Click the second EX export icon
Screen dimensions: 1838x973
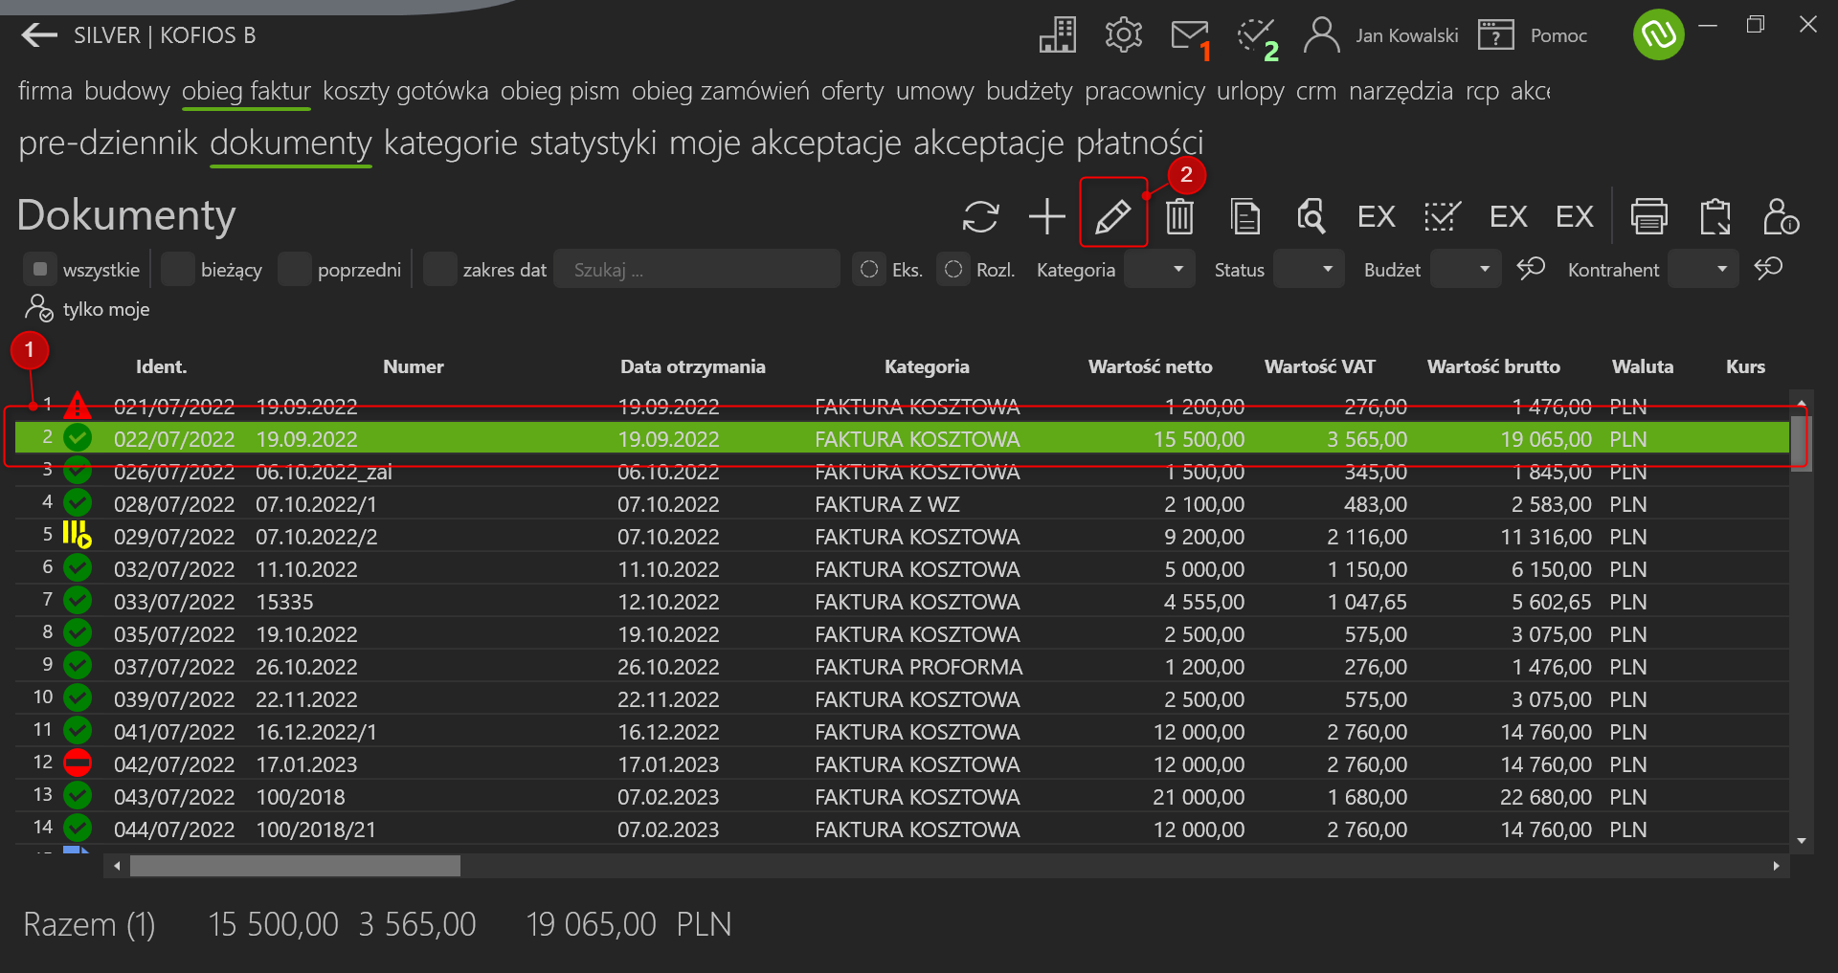click(1509, 216)
